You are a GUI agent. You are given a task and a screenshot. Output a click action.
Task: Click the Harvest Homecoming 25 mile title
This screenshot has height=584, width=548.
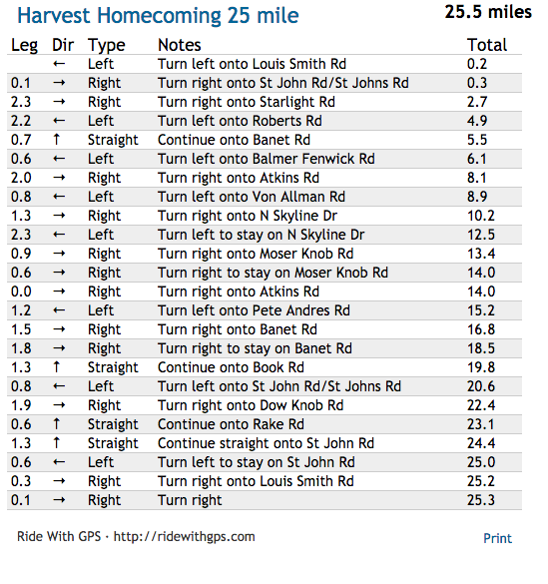tap(158, 15)
